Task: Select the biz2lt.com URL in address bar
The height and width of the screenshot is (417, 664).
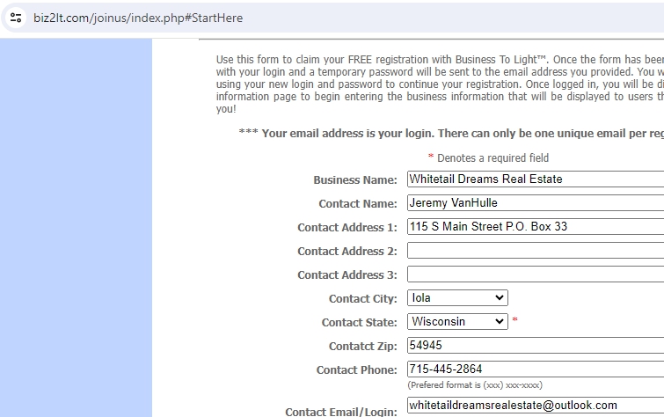Action: [137, 18]
